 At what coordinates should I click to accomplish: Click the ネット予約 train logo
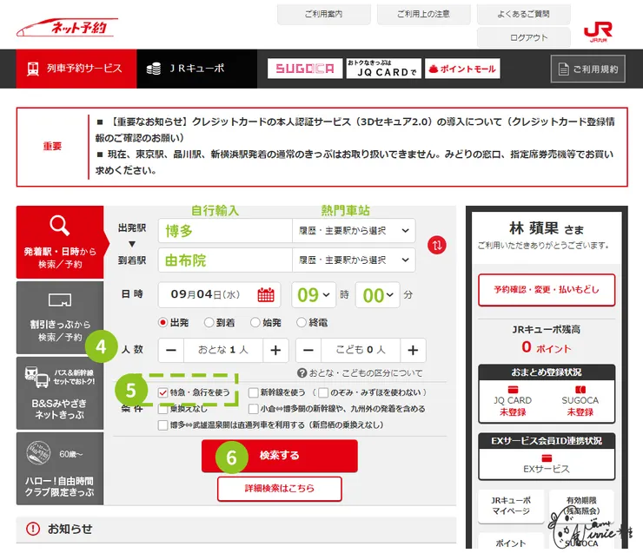(67, 28)
